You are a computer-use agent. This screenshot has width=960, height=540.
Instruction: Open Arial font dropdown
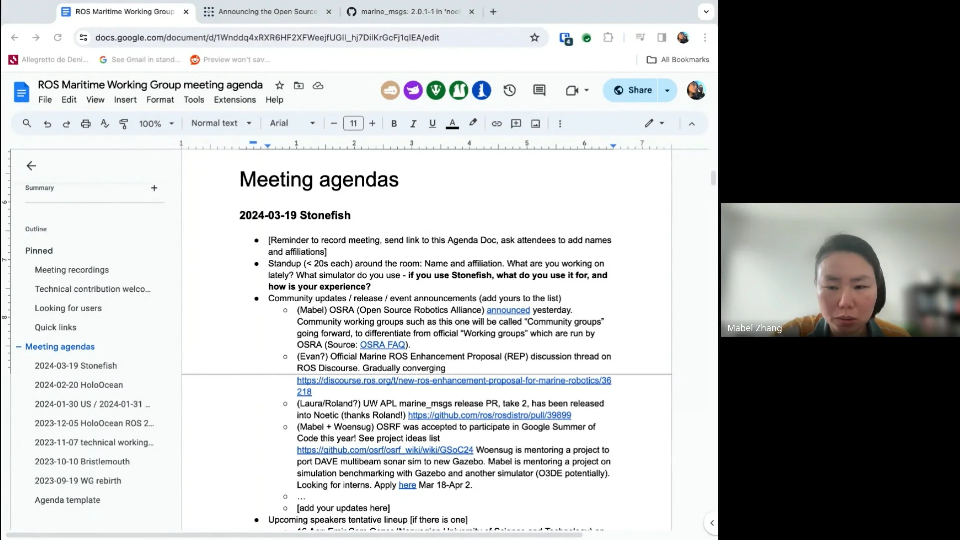click(x=292, y=123)
